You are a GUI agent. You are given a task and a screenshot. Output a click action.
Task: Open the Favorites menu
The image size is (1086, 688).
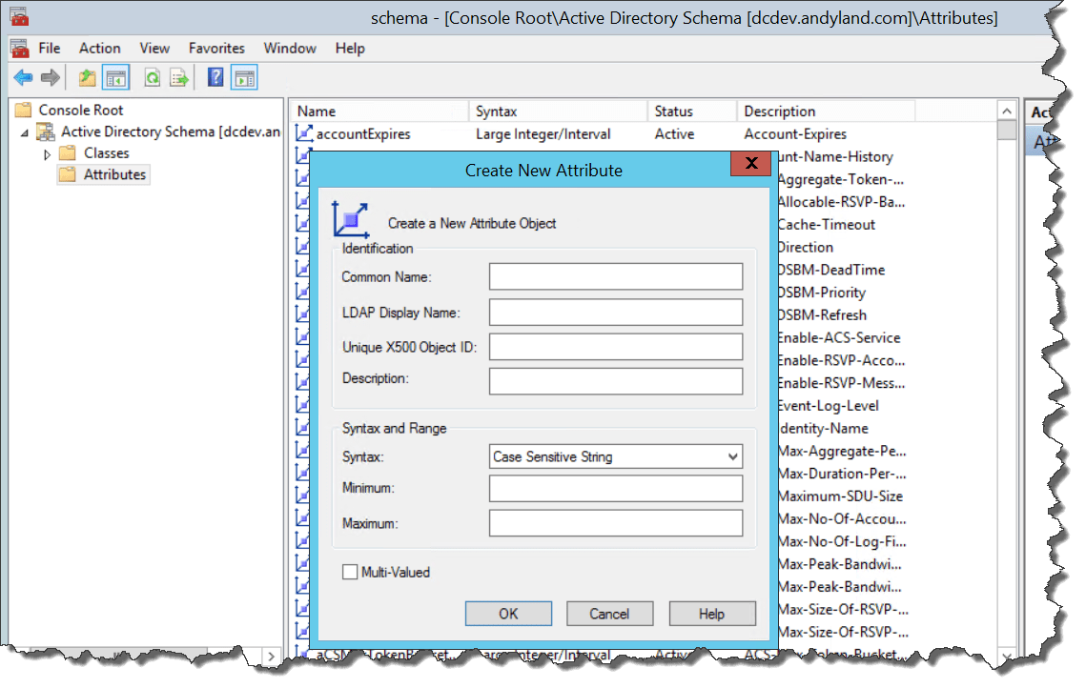coord(216,48)
